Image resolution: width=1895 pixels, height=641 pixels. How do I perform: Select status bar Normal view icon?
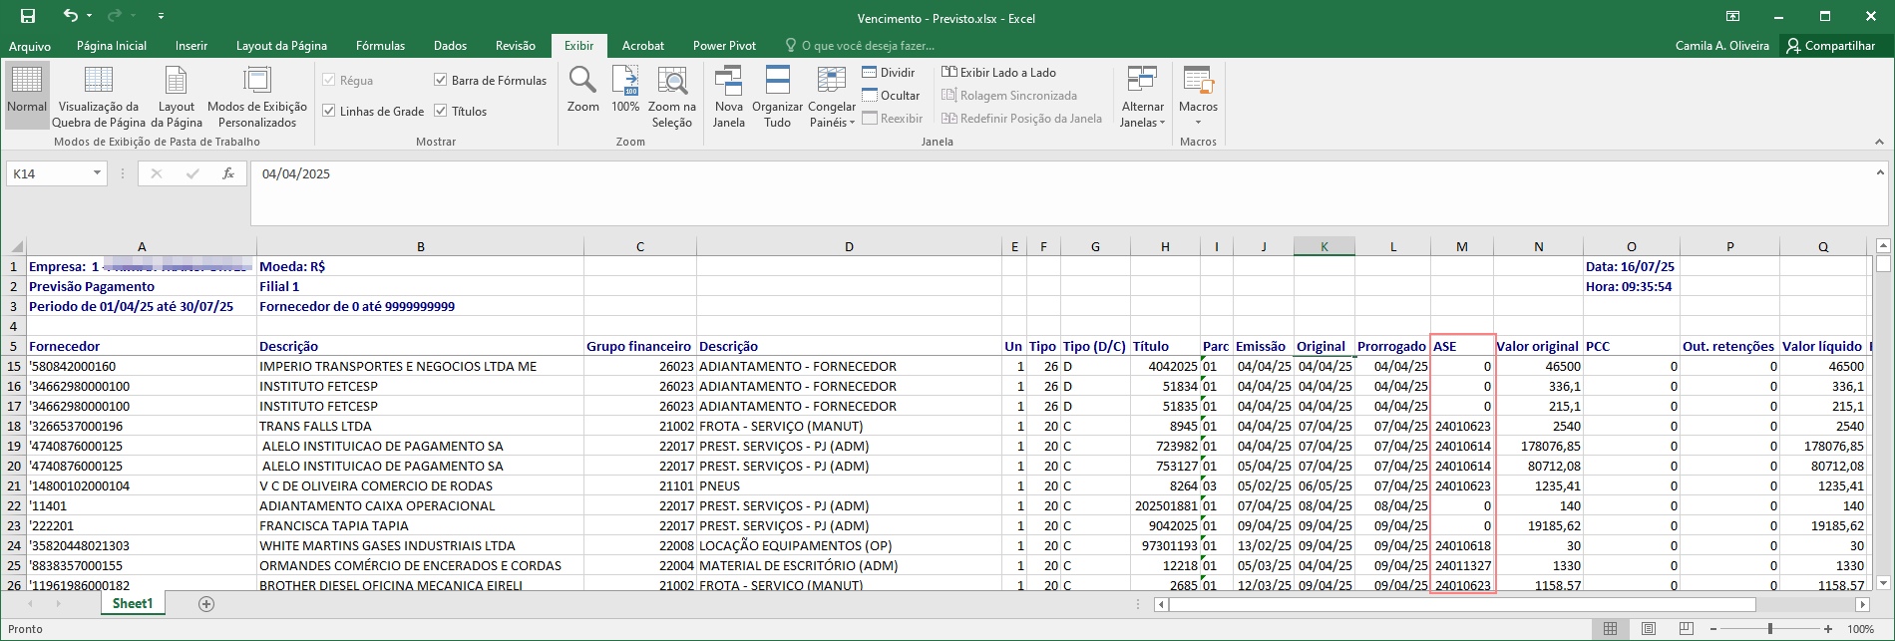[x=1610, y=629]
